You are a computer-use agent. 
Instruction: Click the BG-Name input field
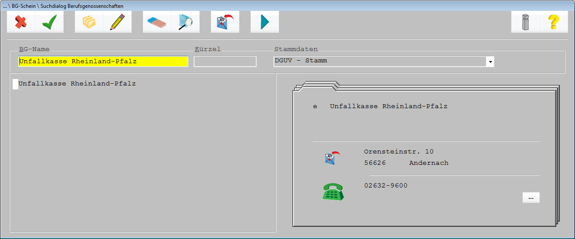pyautogui.click(x=103, y=61)
